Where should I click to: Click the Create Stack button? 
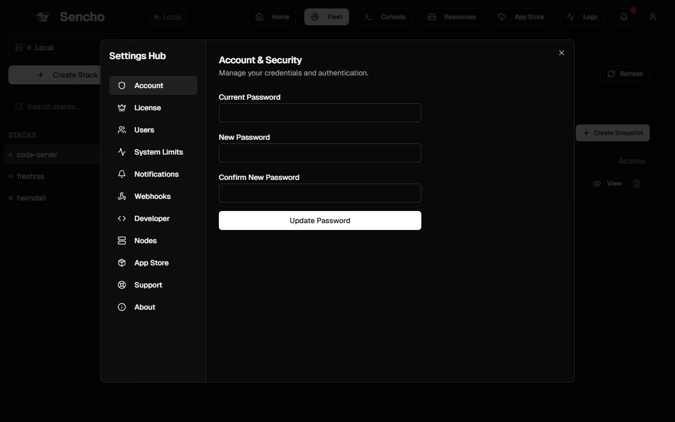pyautogui.click(x=54, y=75)
